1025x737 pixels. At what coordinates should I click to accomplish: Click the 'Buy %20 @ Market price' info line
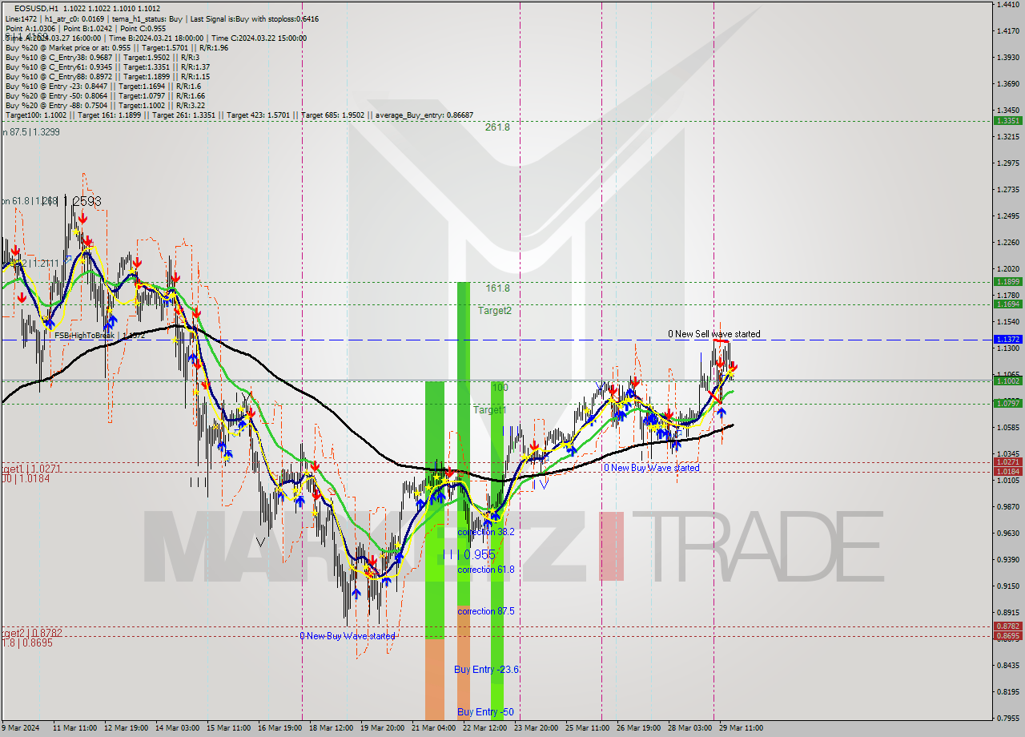click(116, 47)
